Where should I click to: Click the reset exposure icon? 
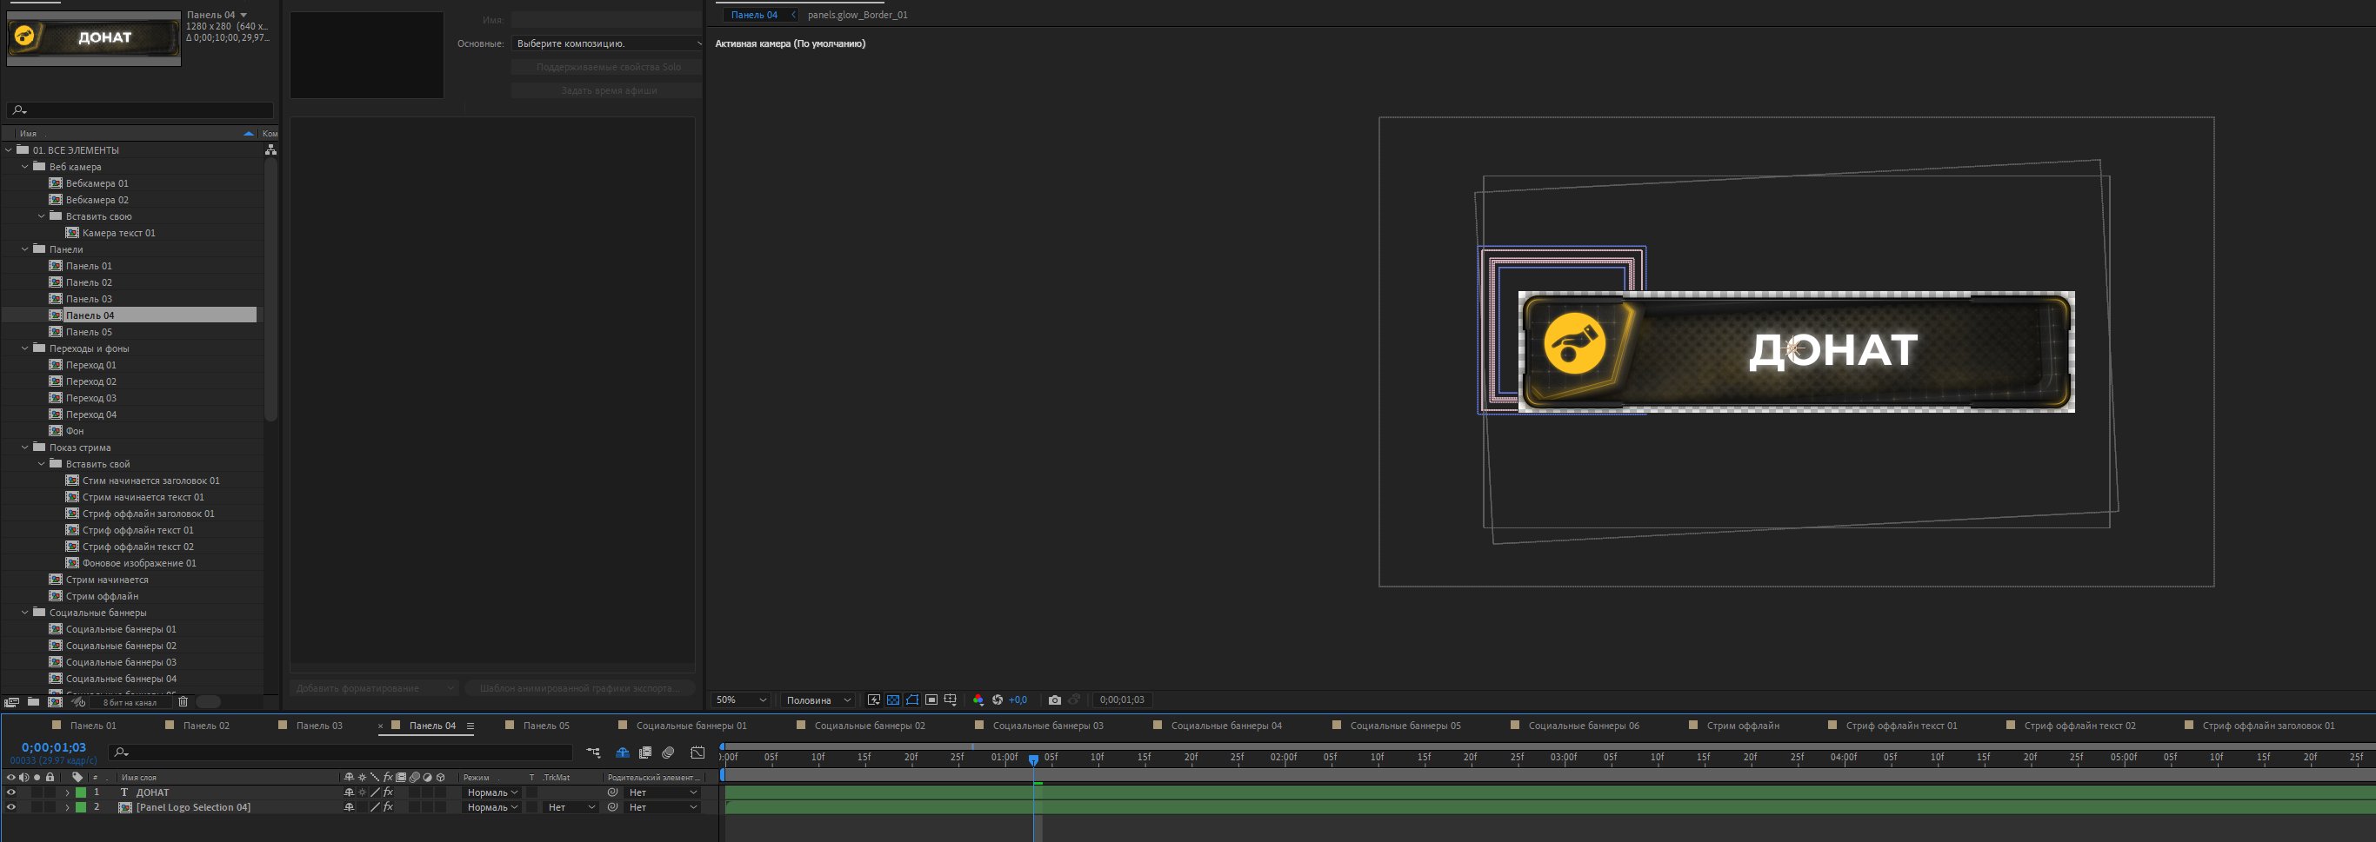coord(997,700)
